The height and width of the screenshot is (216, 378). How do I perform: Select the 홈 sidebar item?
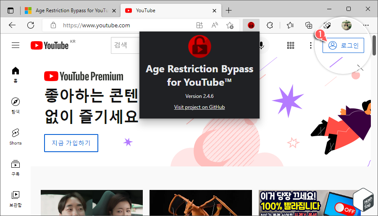click(x=16, y=75)
